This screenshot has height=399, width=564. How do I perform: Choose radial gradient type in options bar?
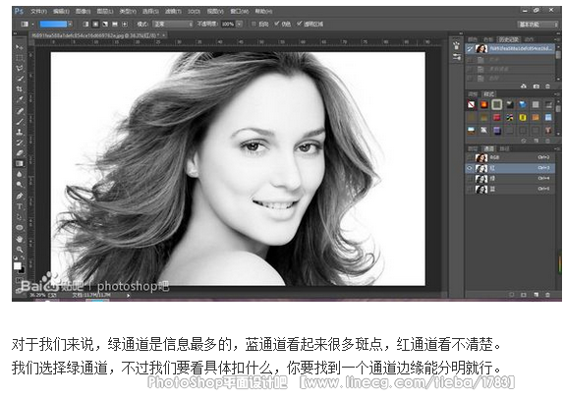(95, 25)
